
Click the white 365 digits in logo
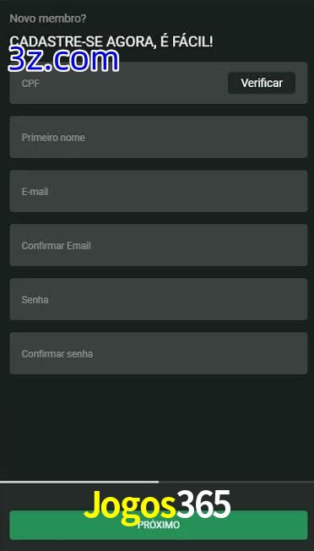(203, 504)
